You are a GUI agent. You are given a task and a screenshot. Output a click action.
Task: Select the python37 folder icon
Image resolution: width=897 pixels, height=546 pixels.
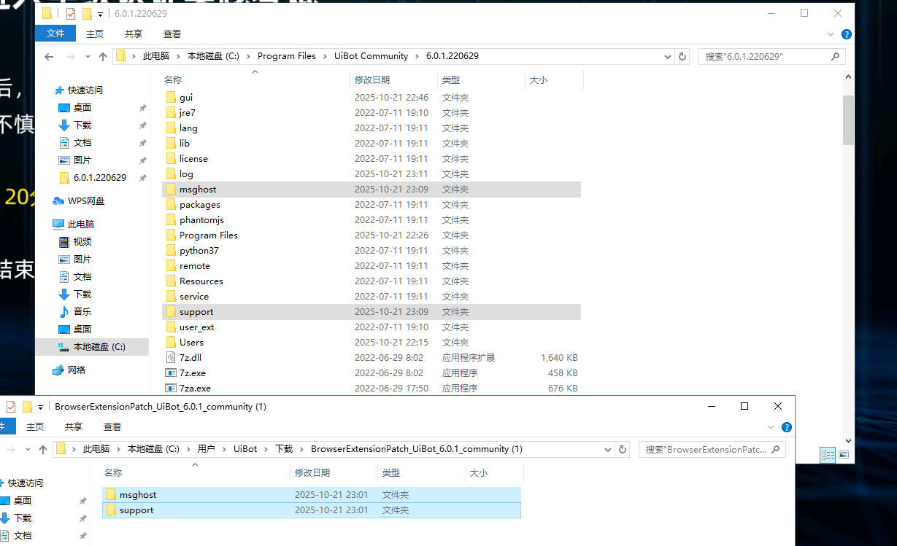pyautogui.click(x=171, y=251)
